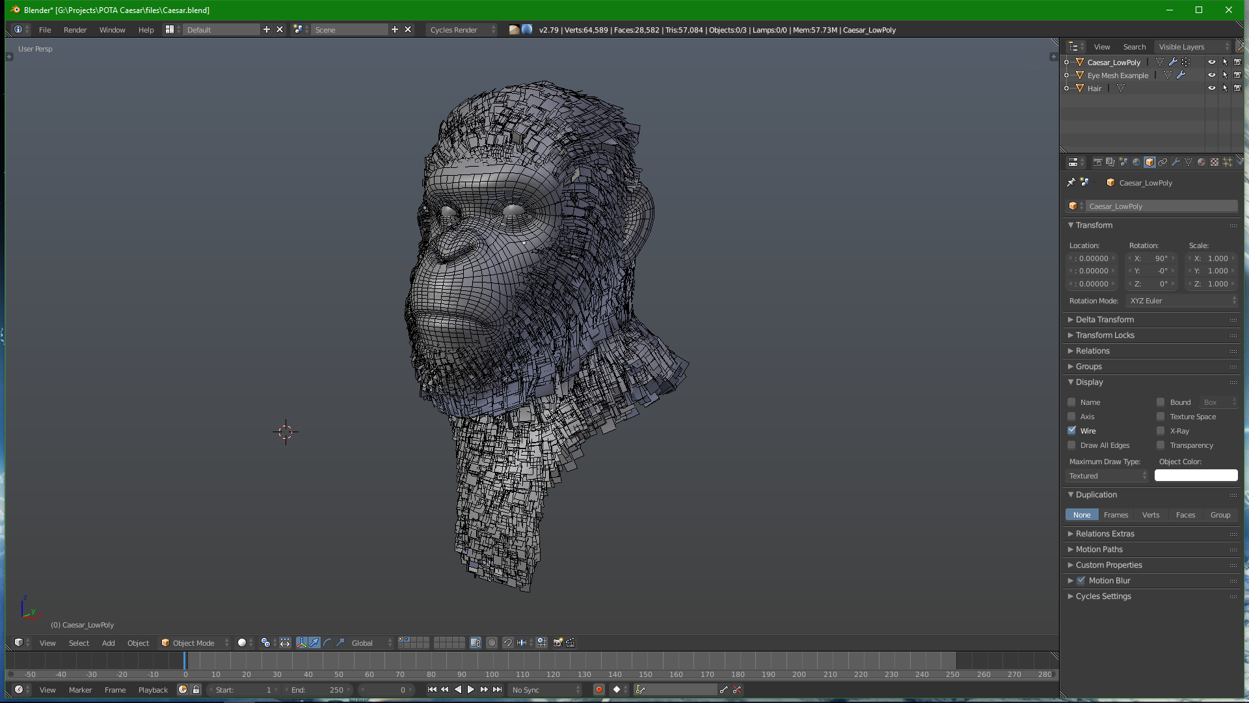
Task: Open the Render menu
Action: click(x=75, y=30)
